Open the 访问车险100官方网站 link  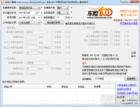click(x=127, y=93)
